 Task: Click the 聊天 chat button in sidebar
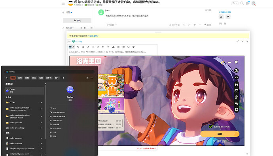pos(77,21)
